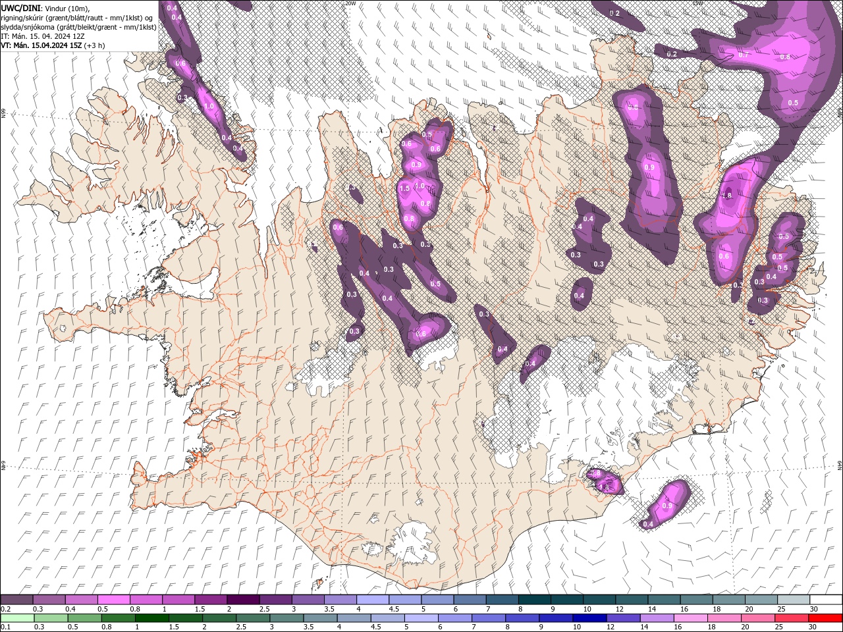Screen dimensions: 843x632
Task: Select the rain-scale swatch for 18–20 mm
Action: point(724,618)
